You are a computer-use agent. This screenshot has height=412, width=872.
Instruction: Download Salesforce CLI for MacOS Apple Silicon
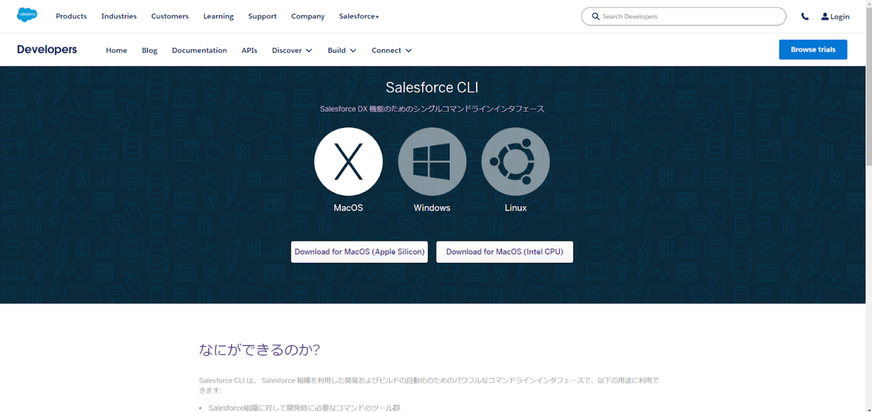point(359,252)
